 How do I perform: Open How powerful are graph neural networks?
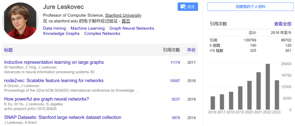46,99
